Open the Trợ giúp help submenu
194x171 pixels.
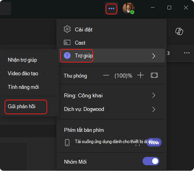coord(111,56)
